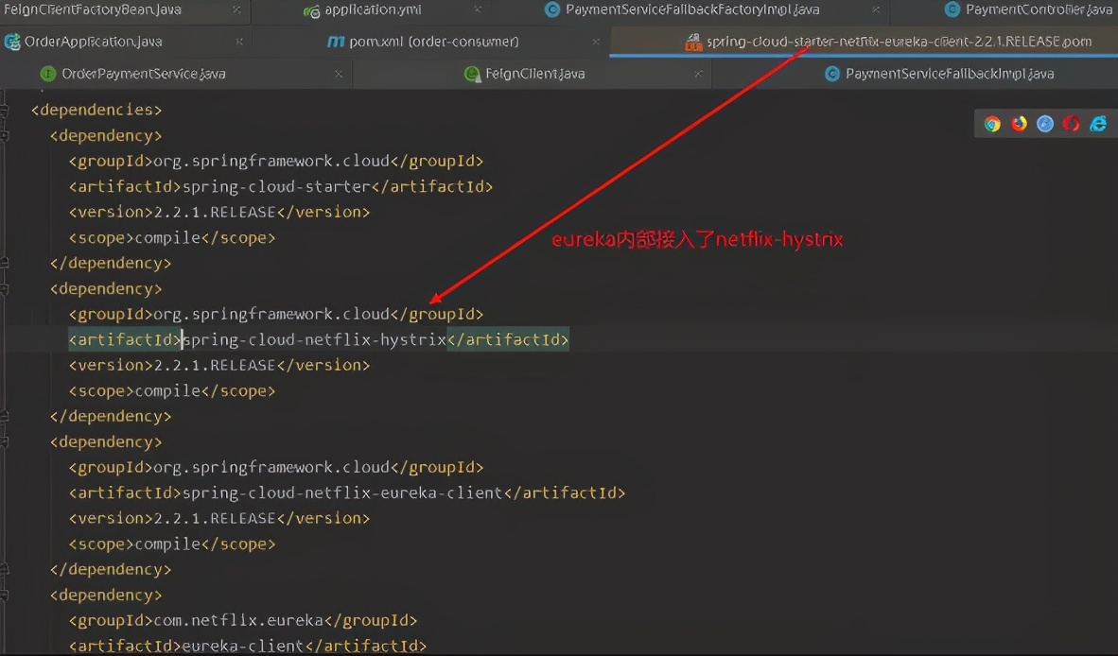Click the Spring icon on OrderApplication.java tab
1118x656 pixels.
[x=12, y=42]
